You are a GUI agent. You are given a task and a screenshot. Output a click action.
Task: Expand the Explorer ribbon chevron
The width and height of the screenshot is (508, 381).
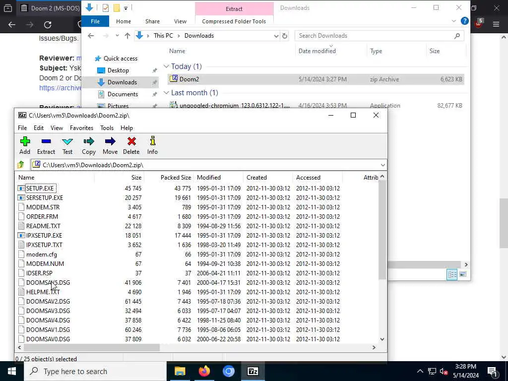pos(453,21)
